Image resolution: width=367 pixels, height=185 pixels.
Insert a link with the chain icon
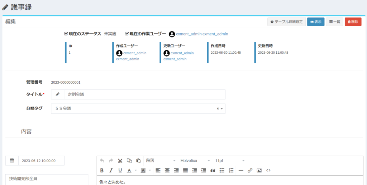250,171
